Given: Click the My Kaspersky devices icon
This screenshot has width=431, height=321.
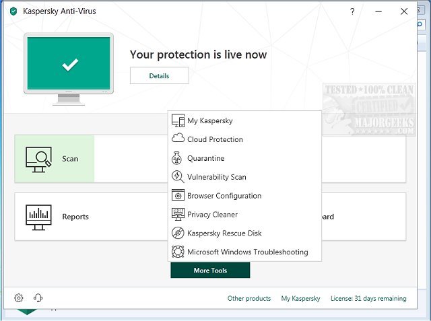Looking at the screenshot, I should (x=178, y=120).
